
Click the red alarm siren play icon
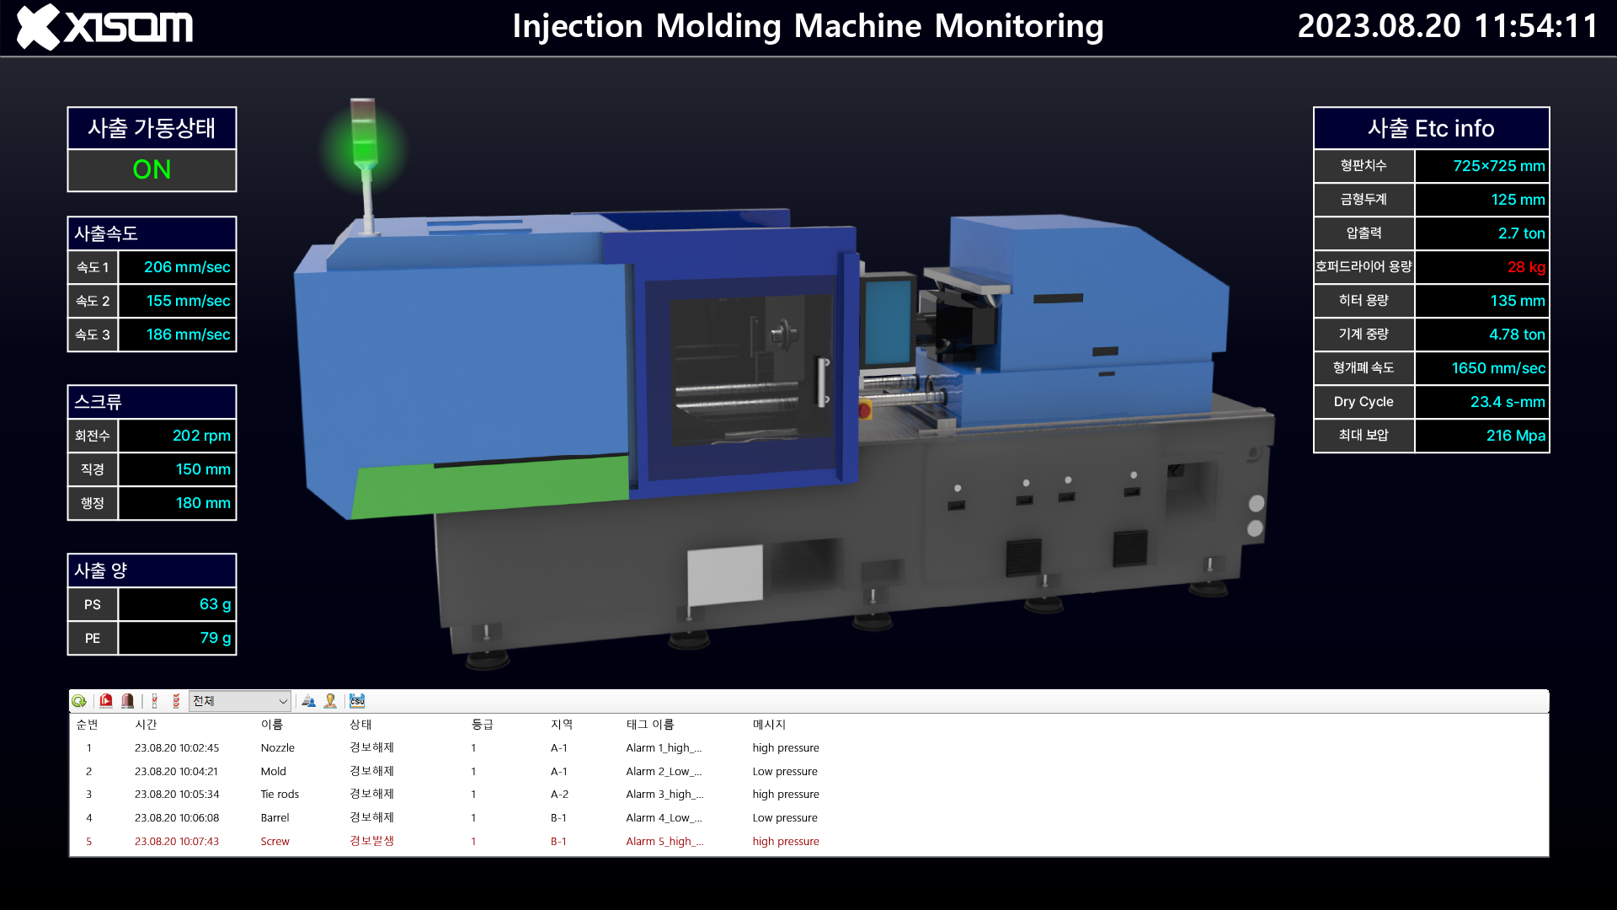pos(106,701)
